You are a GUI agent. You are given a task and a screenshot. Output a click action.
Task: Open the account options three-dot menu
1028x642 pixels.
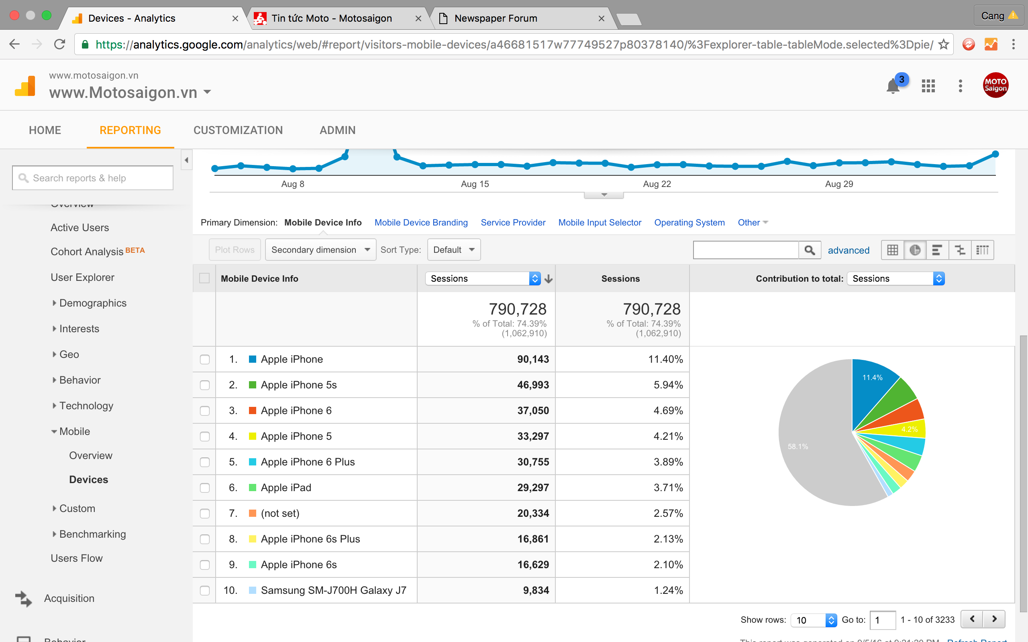pos(960,86)
